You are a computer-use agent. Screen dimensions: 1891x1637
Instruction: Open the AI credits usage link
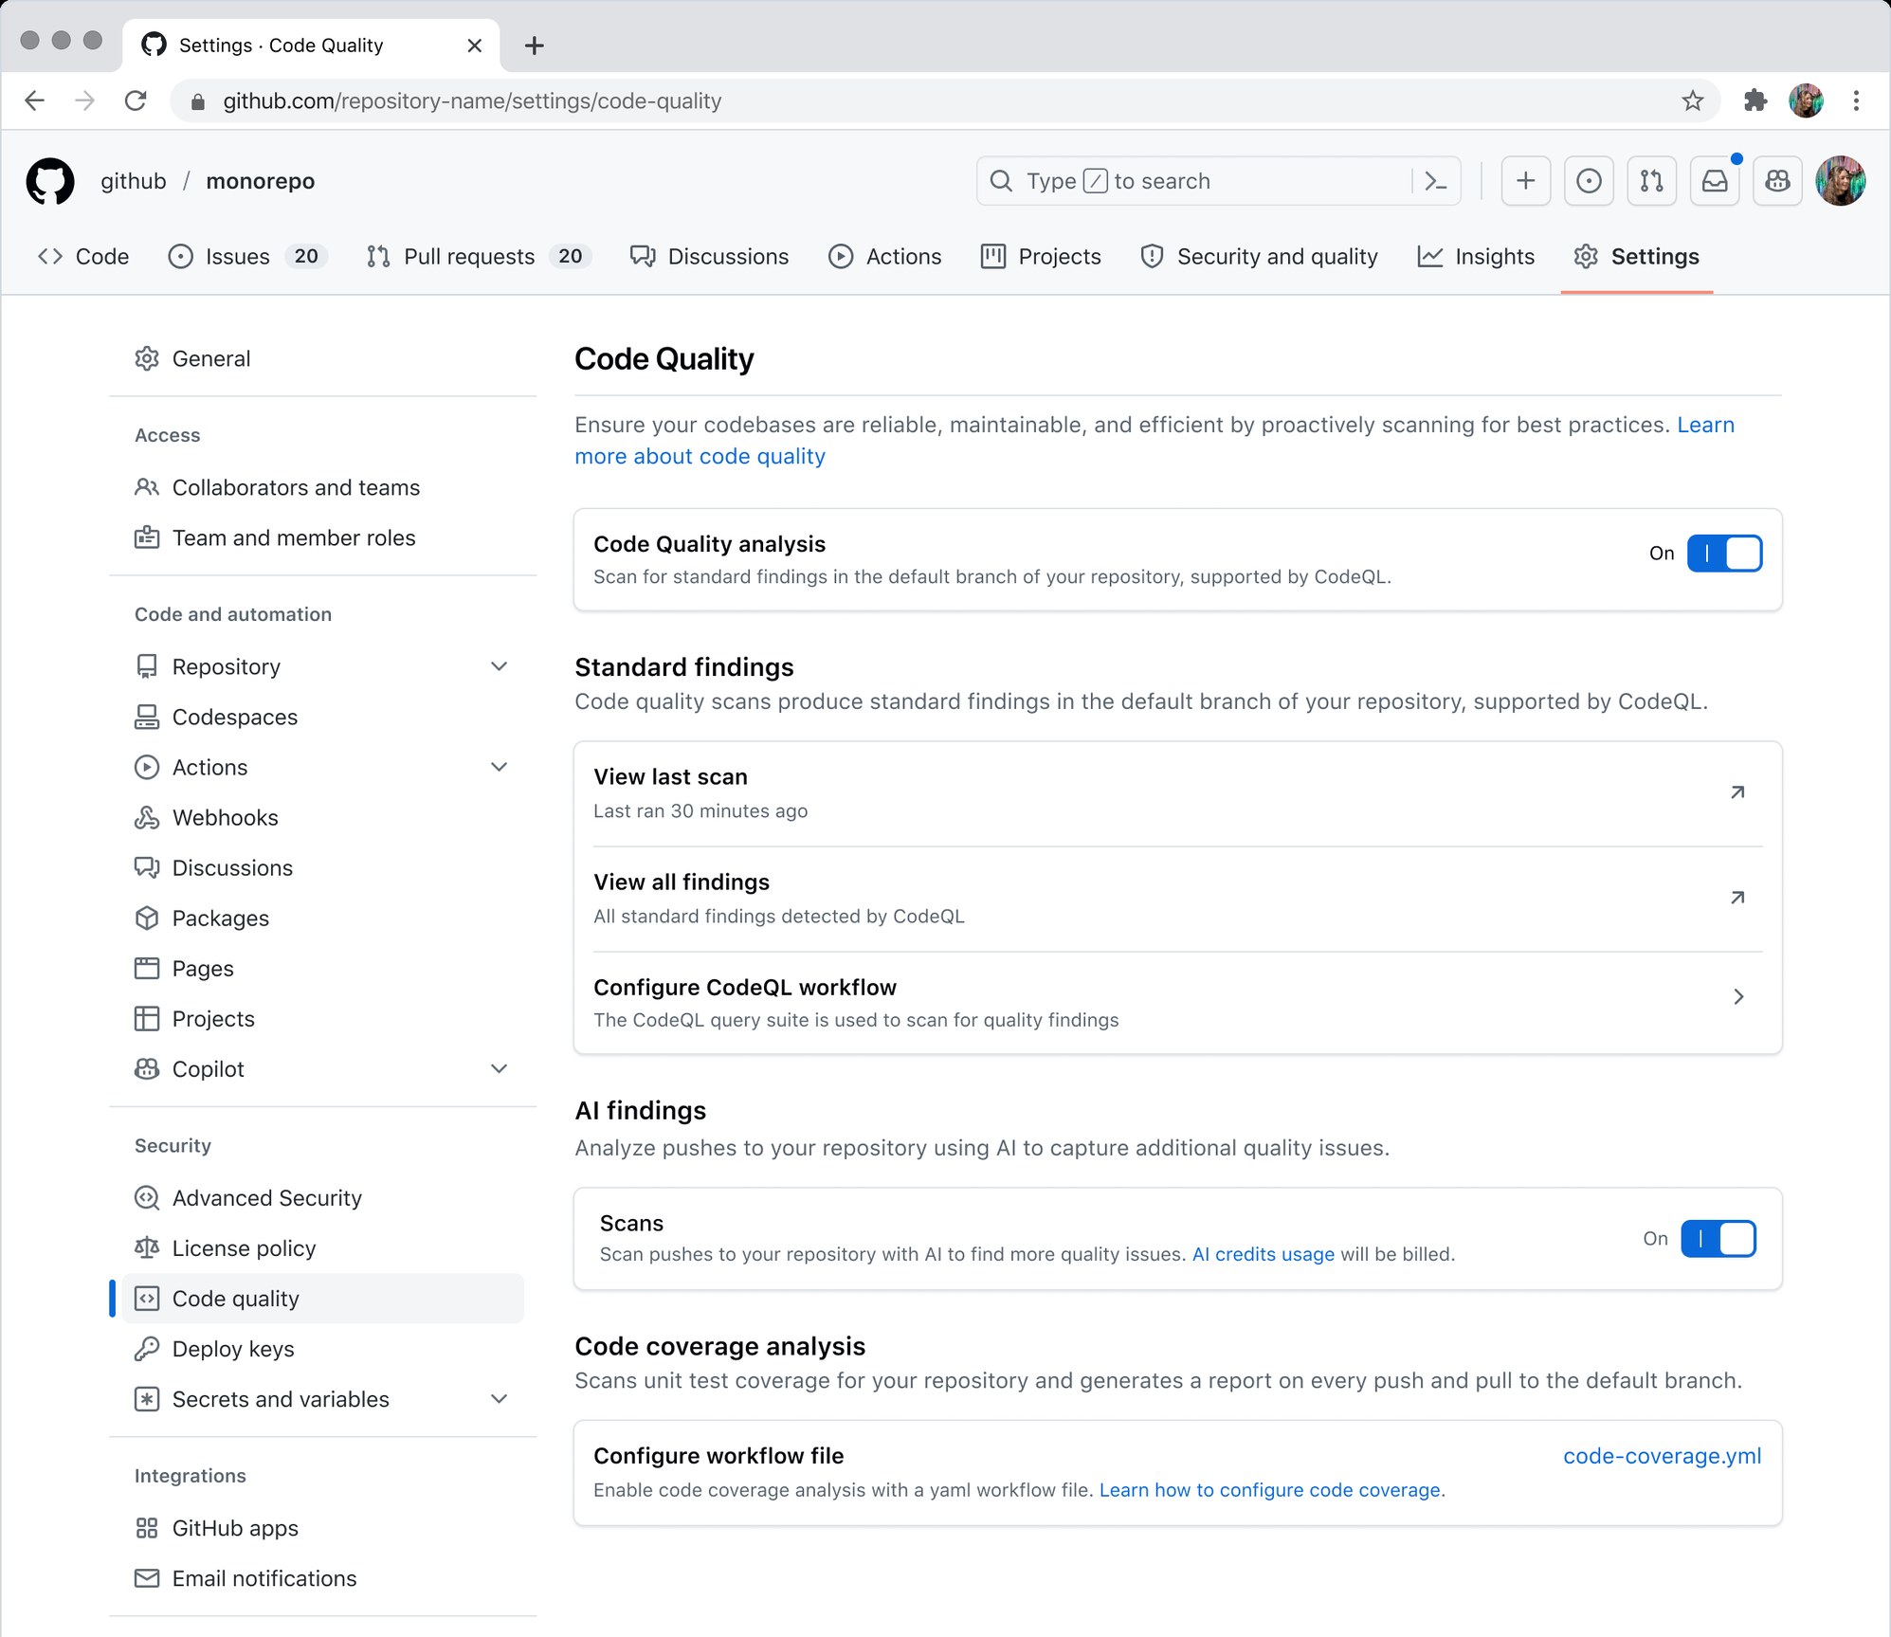point(1264,1254)
